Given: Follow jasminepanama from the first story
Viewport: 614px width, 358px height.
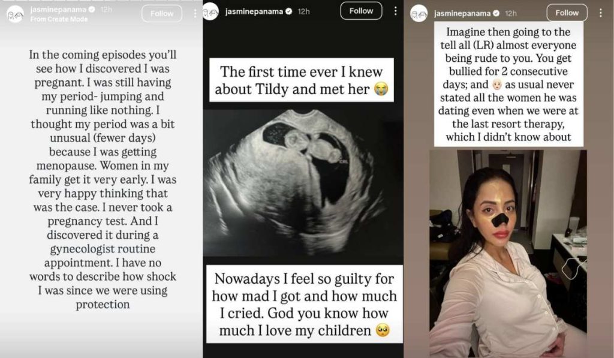Looking at the screenshot, I should pos(162,13).
